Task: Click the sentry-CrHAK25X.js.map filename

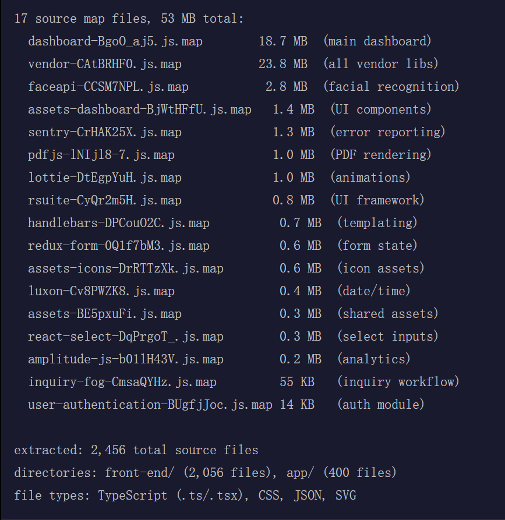Action: pyautogui.click(x=105, y=132)
